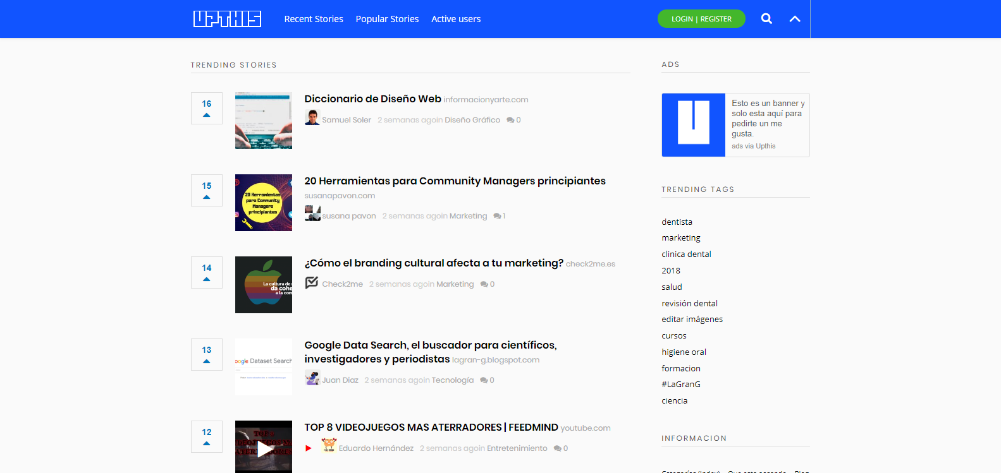The image size is (1001, 473).
Task: Open comments icon on Google Data Search story
Action: (484, 380)
